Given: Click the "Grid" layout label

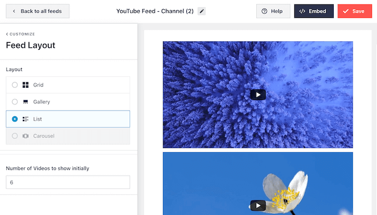Looking at the screenshot, I should click(x=38, y=85).
